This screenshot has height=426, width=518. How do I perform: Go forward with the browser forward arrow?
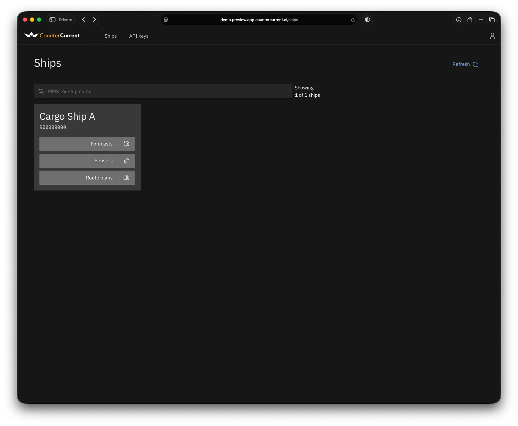(x=94, y=20)
